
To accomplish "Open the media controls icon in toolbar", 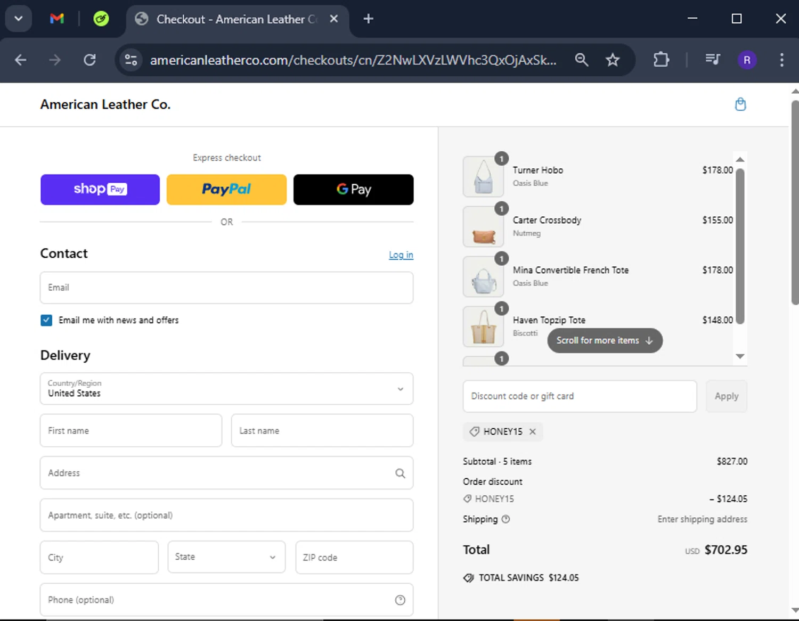I will [x=713, y=60].
